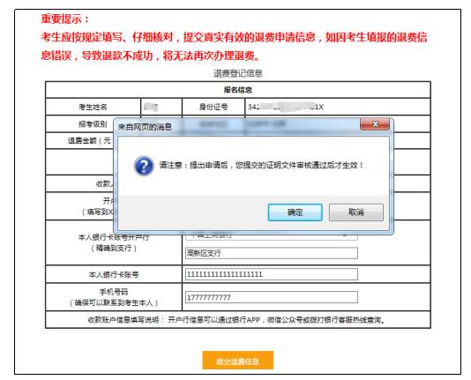Click the 退费登记信息 heading

click(238, 73)
